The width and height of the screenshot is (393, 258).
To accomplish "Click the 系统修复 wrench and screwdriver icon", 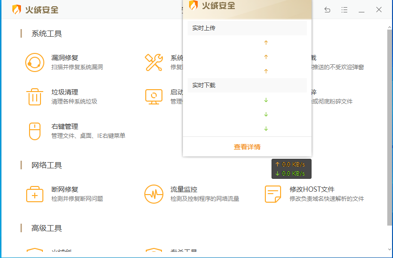I will pos(154,62).
